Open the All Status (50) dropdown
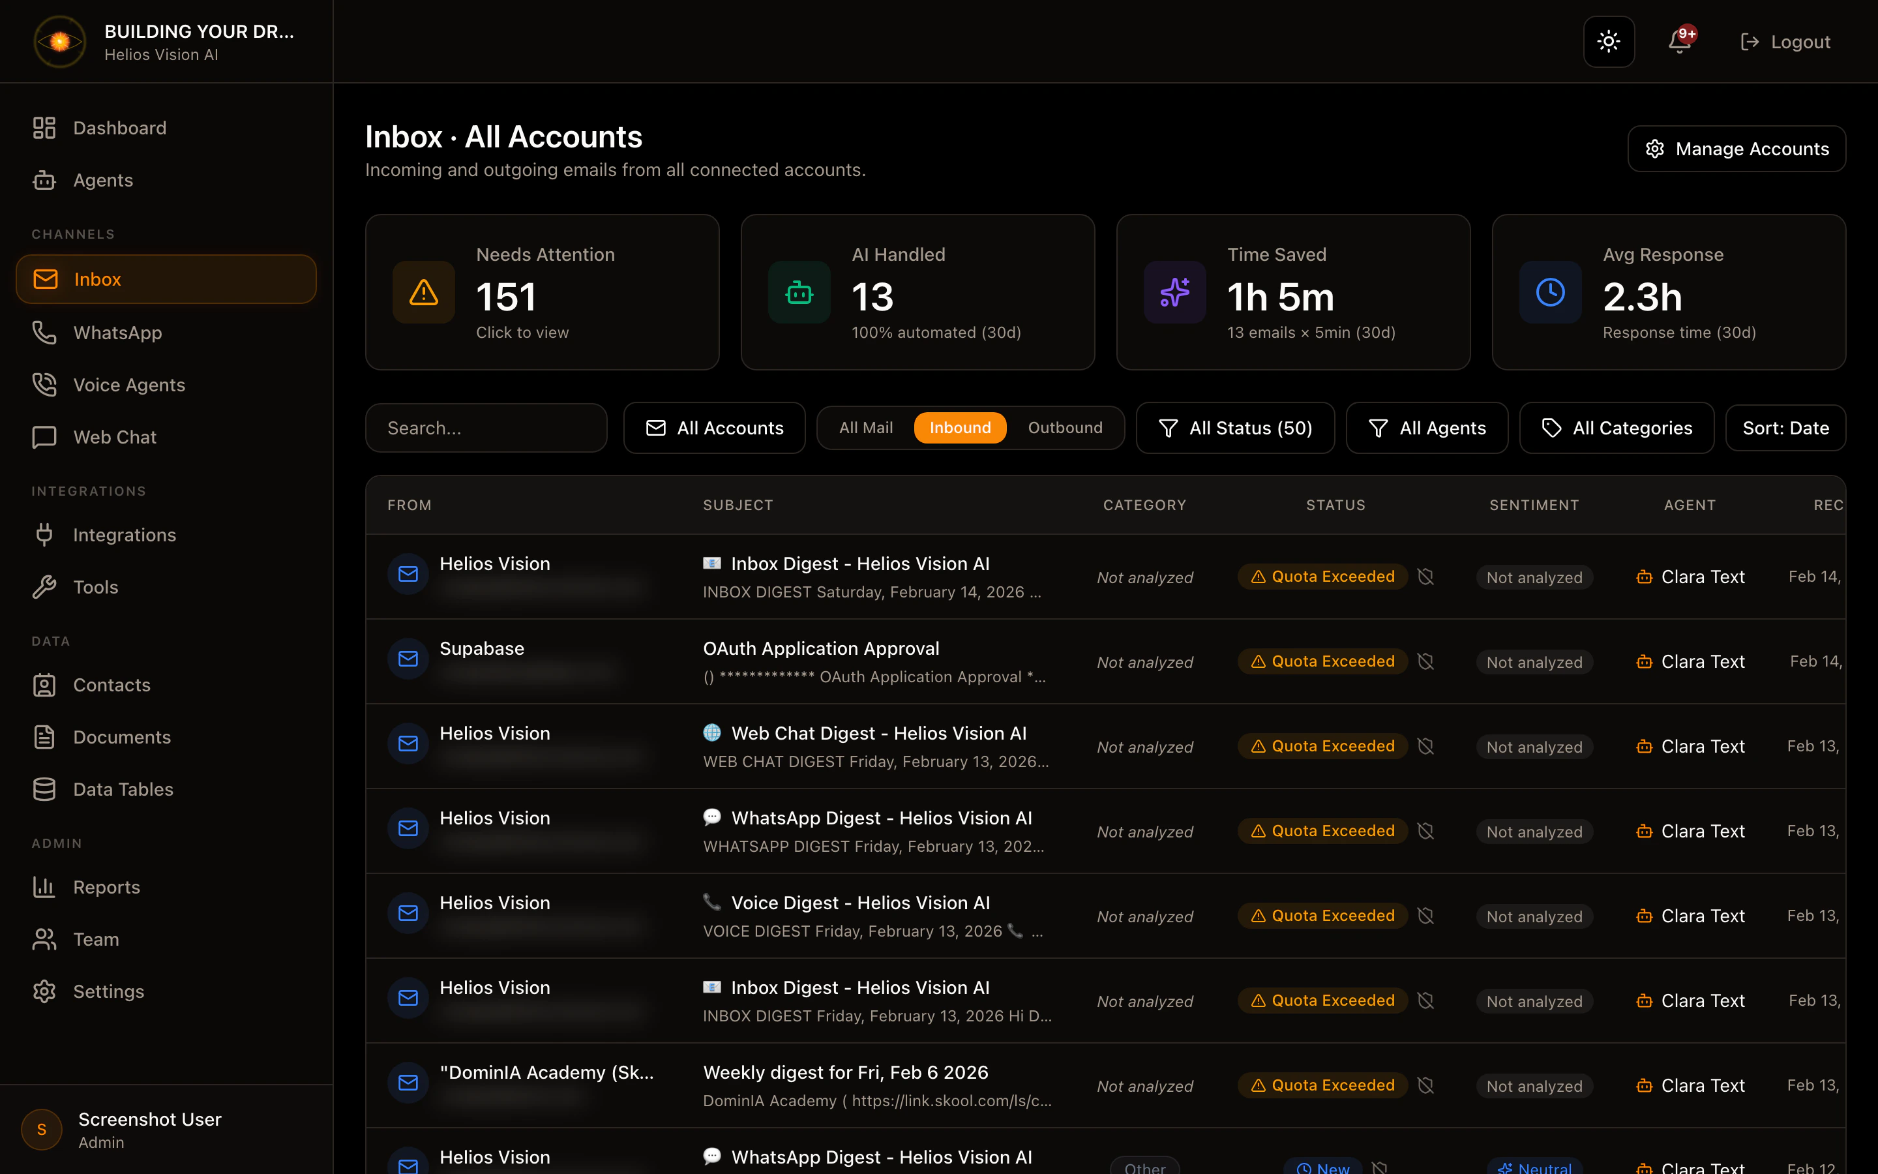Image resolution: width=1878 pixels, height=1174 pixels. coord(1234,428)
